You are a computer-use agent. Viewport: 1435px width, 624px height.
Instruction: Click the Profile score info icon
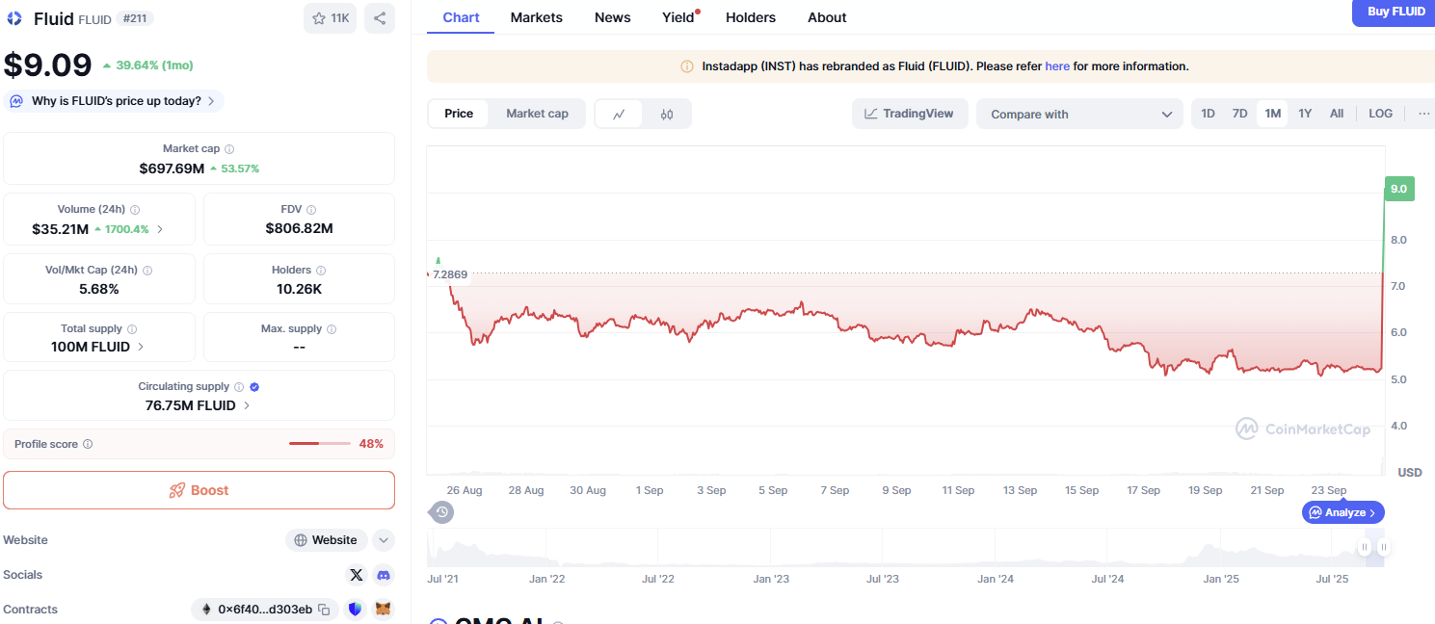tap(88, 444)
